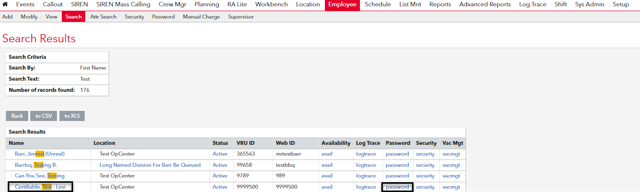640x192 pixels.
Task: Open avail link for Barrbq row
Action: [327, 165]
